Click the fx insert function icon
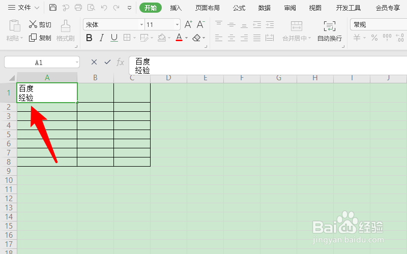The height and width of the screenshot is (254, 407). tap(120, 62)
